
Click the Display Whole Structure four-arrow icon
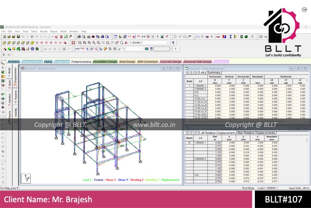click(73, 43)
